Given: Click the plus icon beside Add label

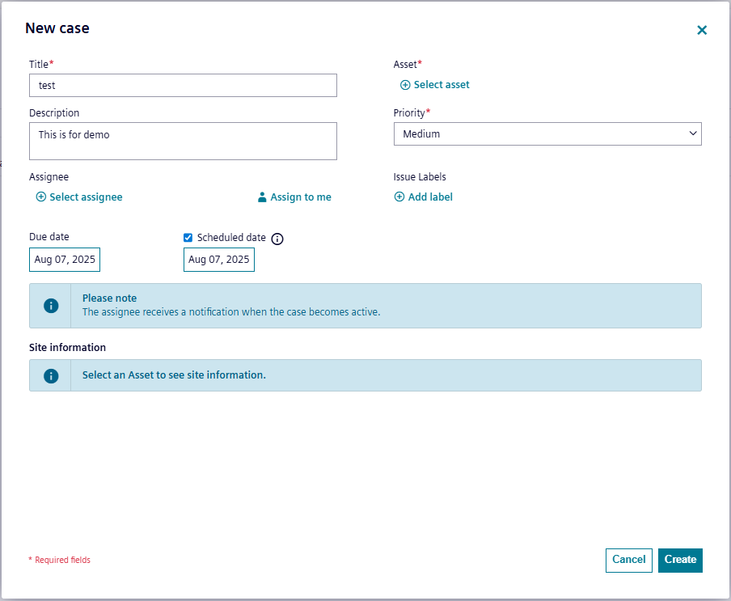Looking at the screenshot, I should [x=399, y=197].
